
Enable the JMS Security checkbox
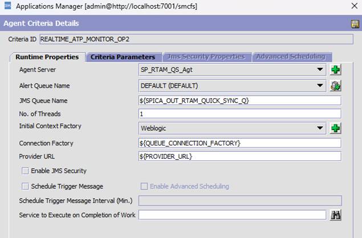[x=25, y=171]
